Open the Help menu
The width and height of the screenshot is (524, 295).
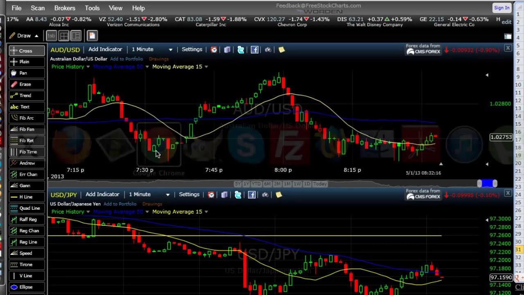pos(138,8)
